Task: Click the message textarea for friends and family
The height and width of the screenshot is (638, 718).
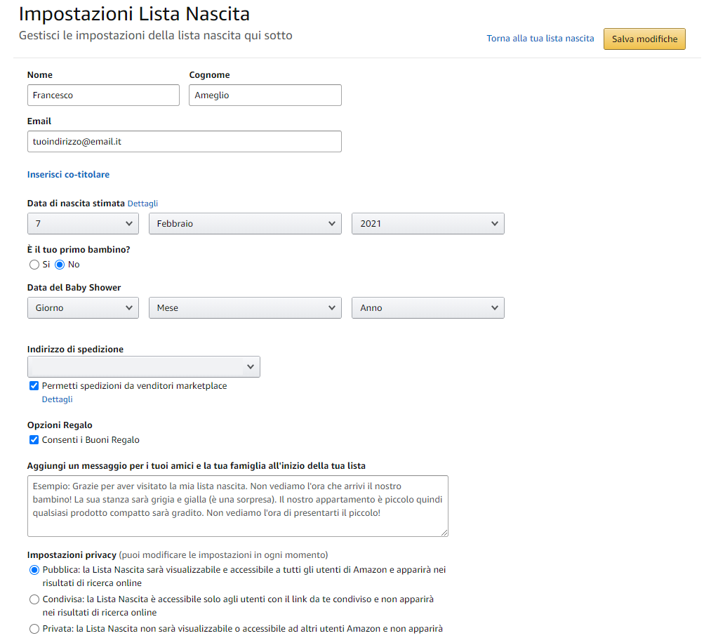Action: click(238, 506)
